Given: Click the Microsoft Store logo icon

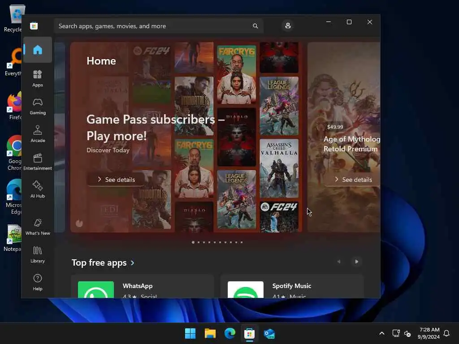Looking at the screenshot, I should pyautogui.click(x=34, y=26).
